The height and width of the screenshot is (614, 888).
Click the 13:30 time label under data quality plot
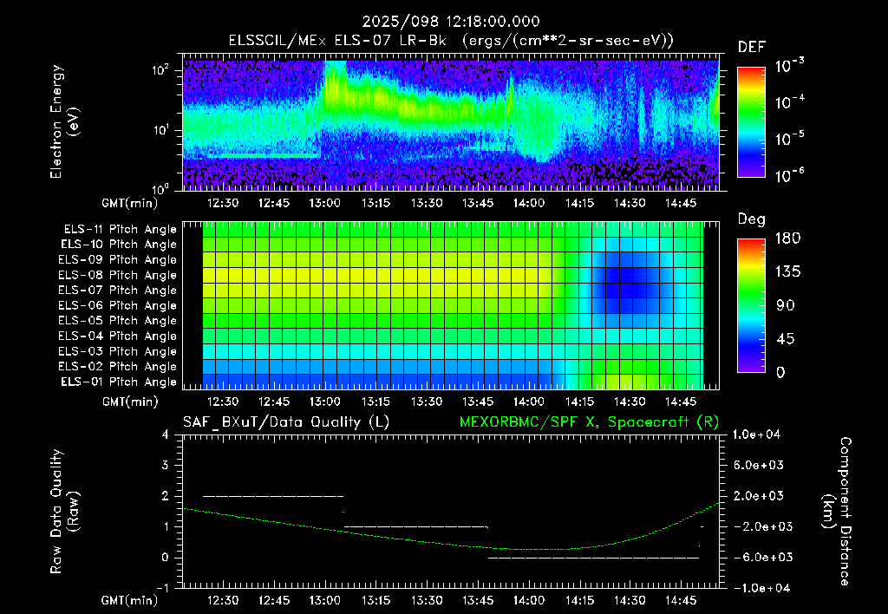click(x=427, y=600)
